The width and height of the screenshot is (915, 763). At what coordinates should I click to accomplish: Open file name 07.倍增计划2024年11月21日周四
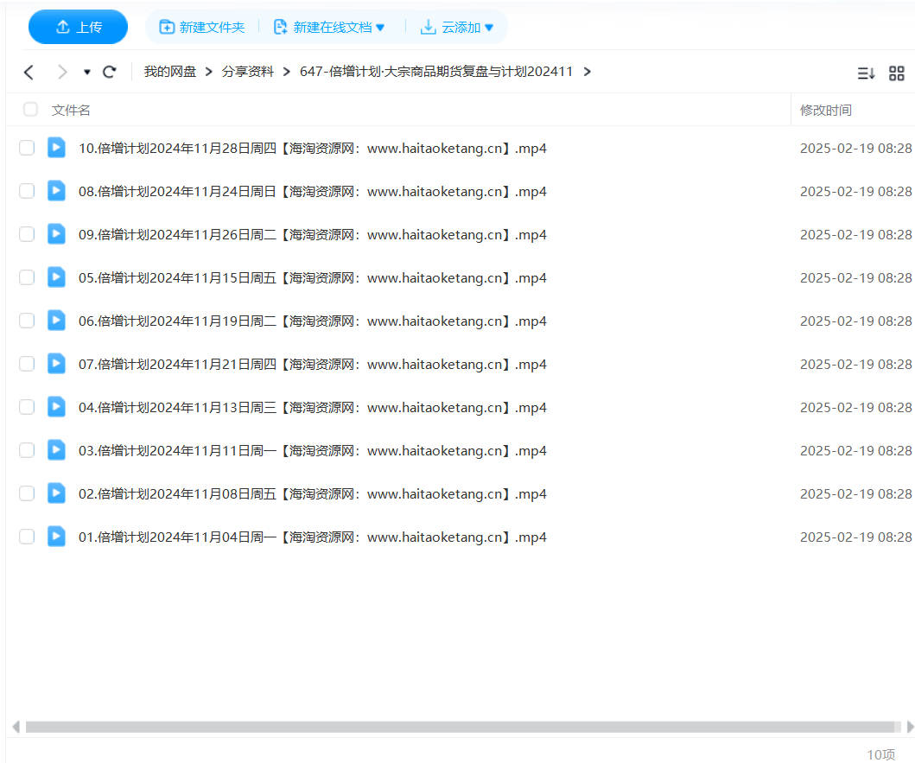point(313,365)
